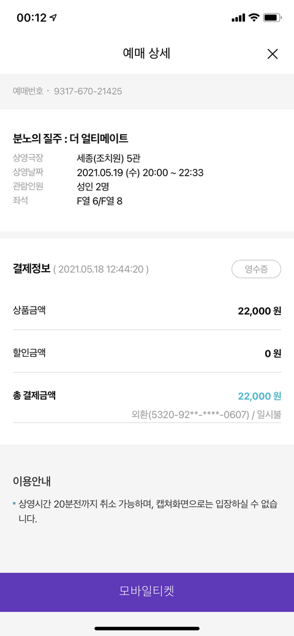Tap the 성인 2명 audience count
The height and width of the screenshot is (636, 294).
tap(93, 187)
